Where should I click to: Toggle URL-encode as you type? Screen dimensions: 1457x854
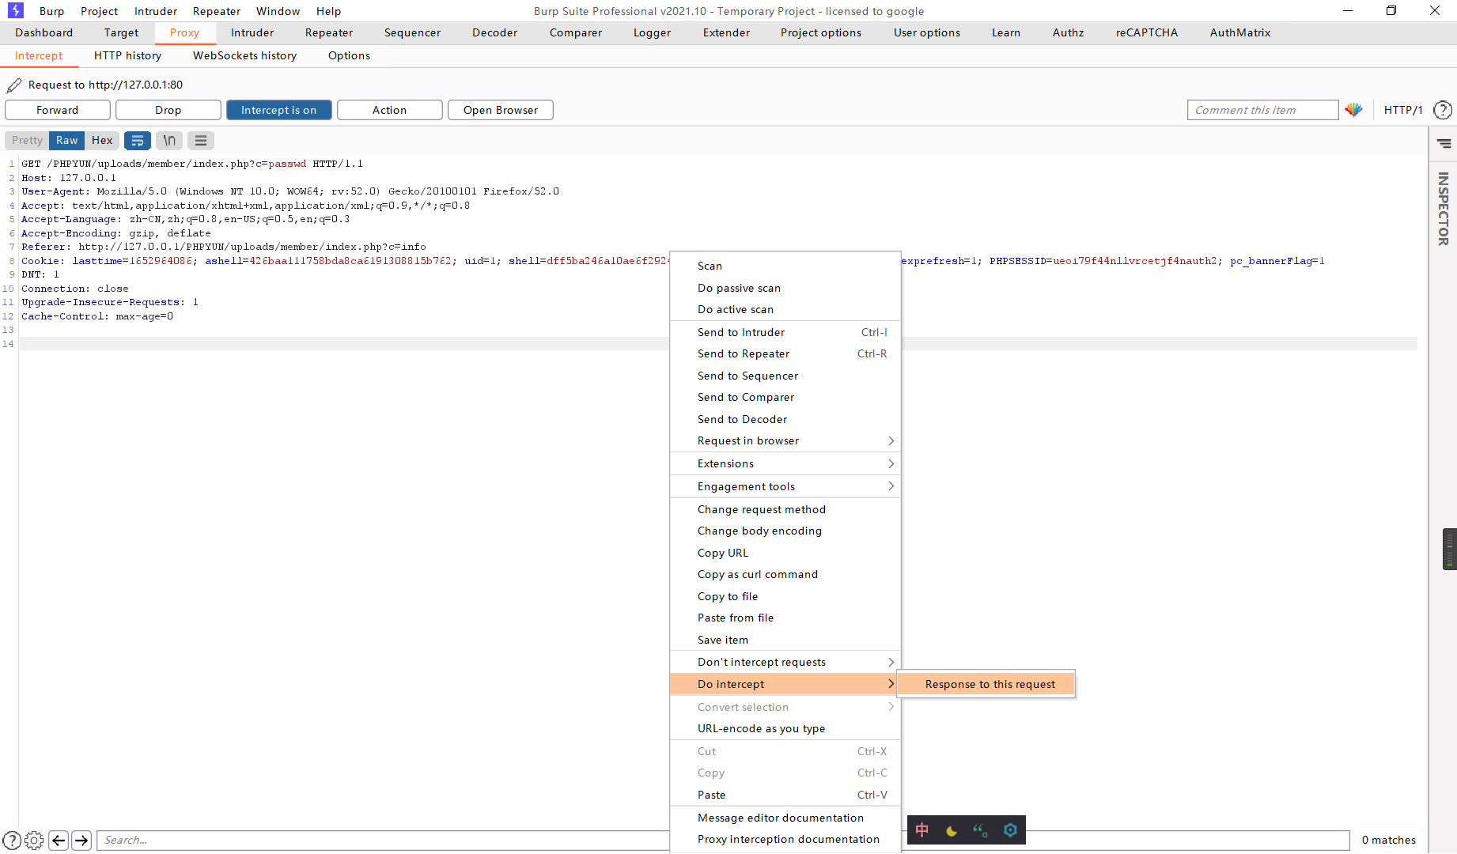click(785, 728)
